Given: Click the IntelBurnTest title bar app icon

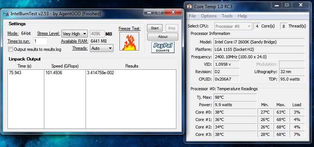Looking at the screenshot, I should click(x=6, y=14).
